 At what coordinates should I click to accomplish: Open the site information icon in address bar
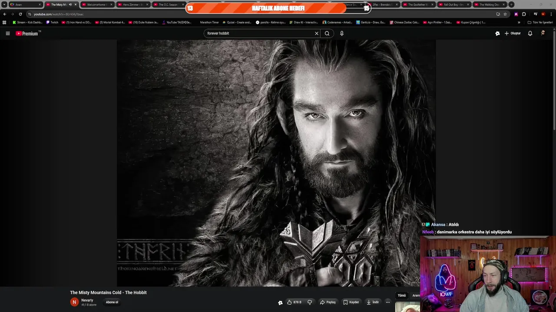click(30, 14)
